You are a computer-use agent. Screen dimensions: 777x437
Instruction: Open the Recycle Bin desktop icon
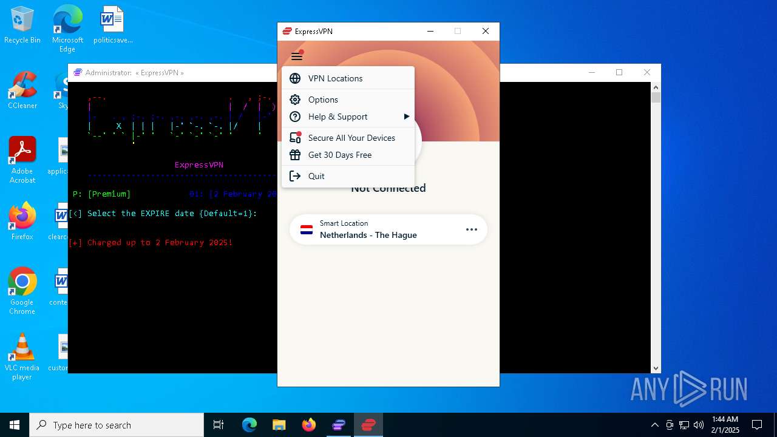pos(22,25)
